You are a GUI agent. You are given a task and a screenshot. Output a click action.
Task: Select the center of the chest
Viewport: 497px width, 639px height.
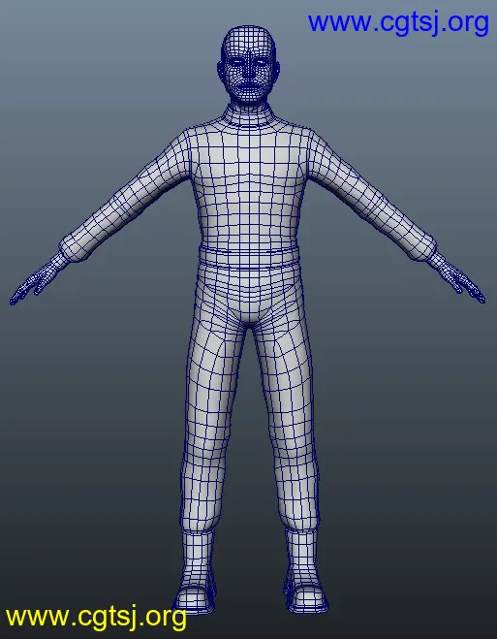[x=249, y=172]
